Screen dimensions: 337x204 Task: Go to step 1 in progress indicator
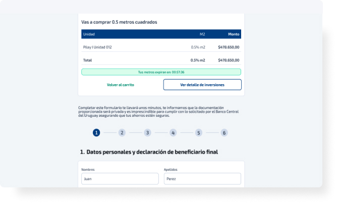(x=96, y=132)
